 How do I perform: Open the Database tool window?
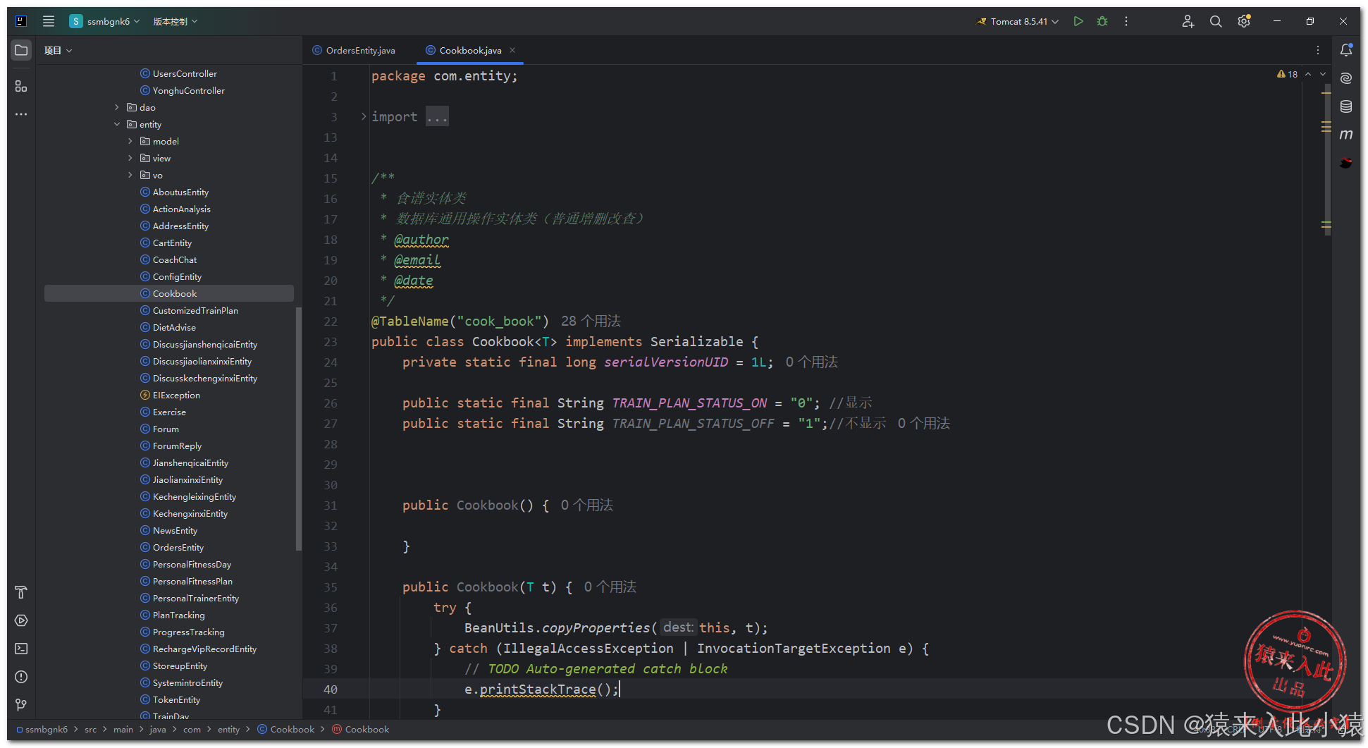tap(1346, 106)
